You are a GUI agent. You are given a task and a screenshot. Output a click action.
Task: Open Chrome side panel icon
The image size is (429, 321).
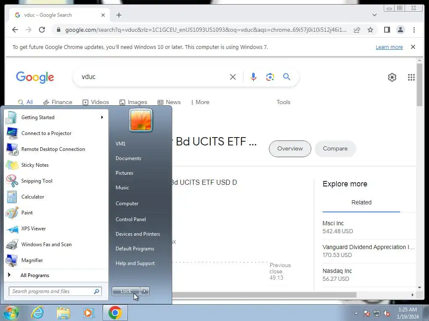[x=387, y=30]
